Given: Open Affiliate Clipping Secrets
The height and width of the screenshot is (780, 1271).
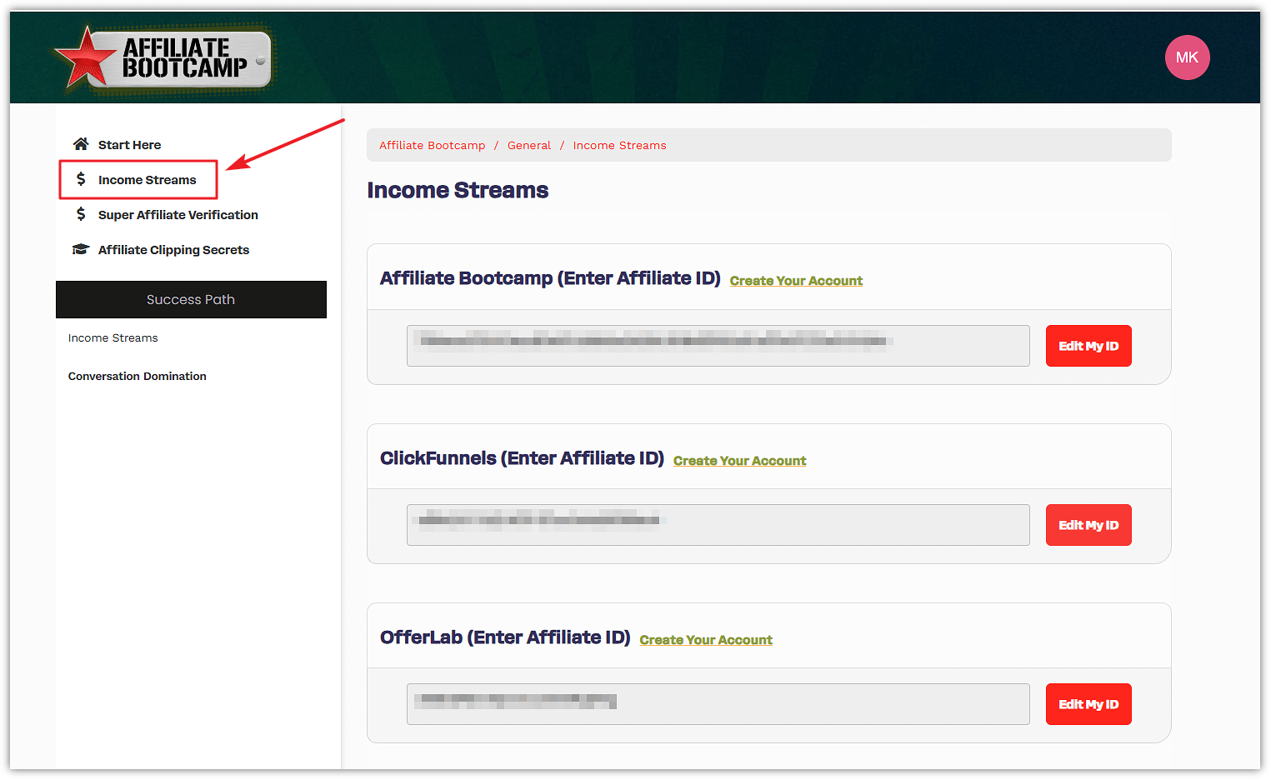Looking at the screenshot, I should tap(173, 250).
